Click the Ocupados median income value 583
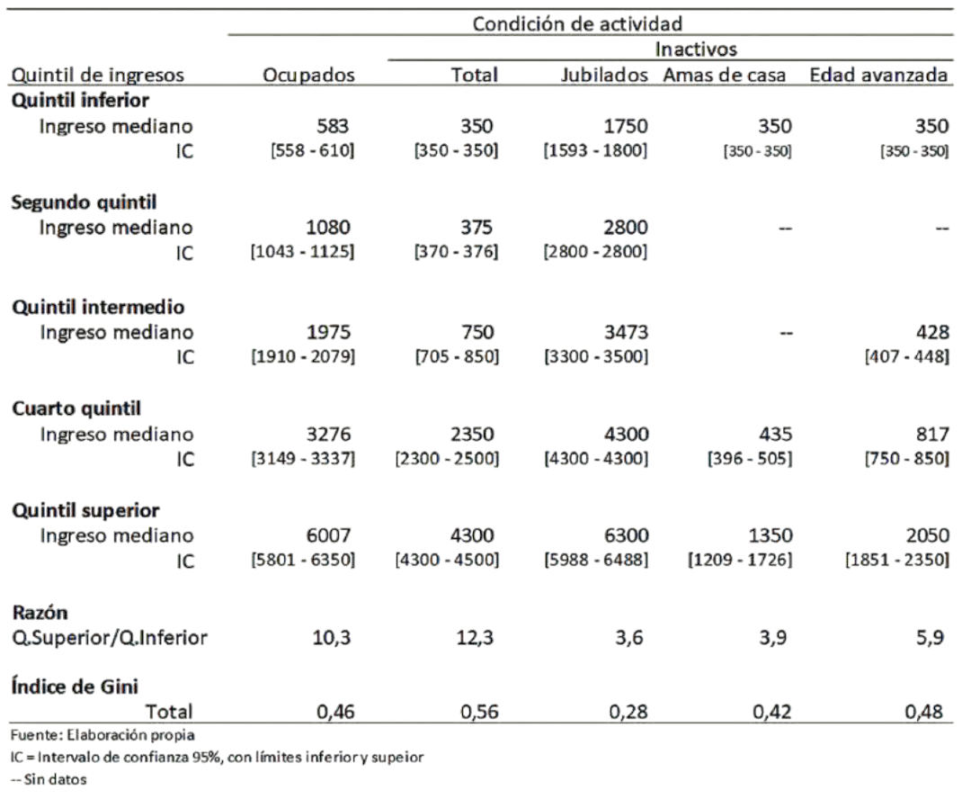 point(333,126)
